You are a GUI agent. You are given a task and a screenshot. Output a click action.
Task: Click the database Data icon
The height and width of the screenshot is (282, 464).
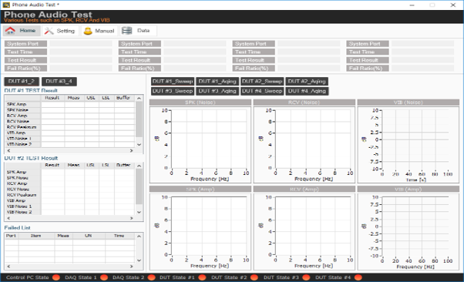pos(127,31)
